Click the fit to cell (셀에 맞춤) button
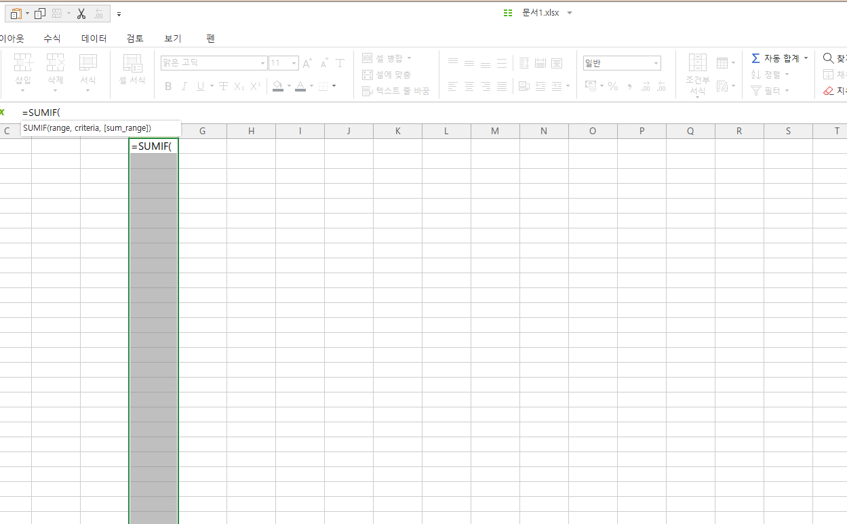Screen dimensions: 847x524 coord(387,75)
